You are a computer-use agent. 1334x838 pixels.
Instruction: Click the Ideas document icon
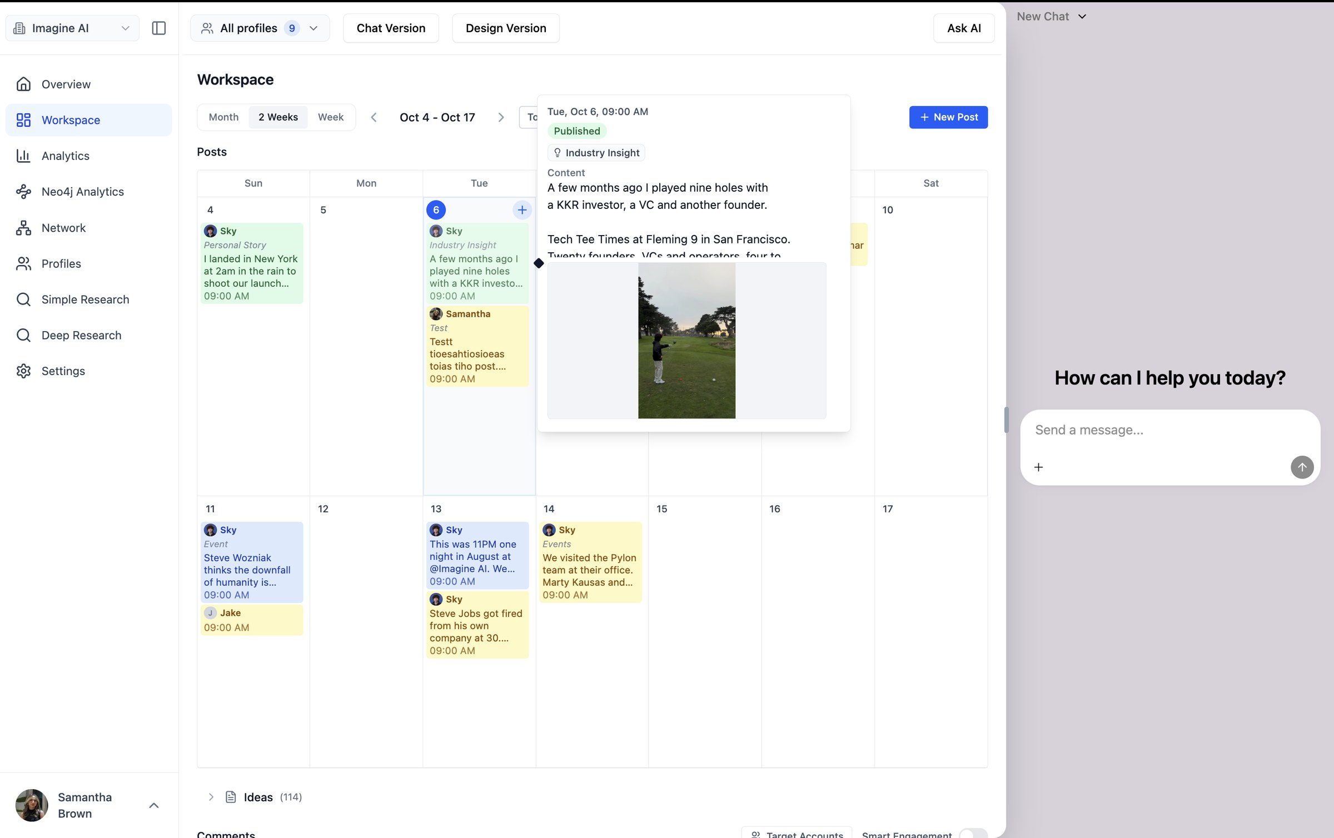(x=231, y=797)
